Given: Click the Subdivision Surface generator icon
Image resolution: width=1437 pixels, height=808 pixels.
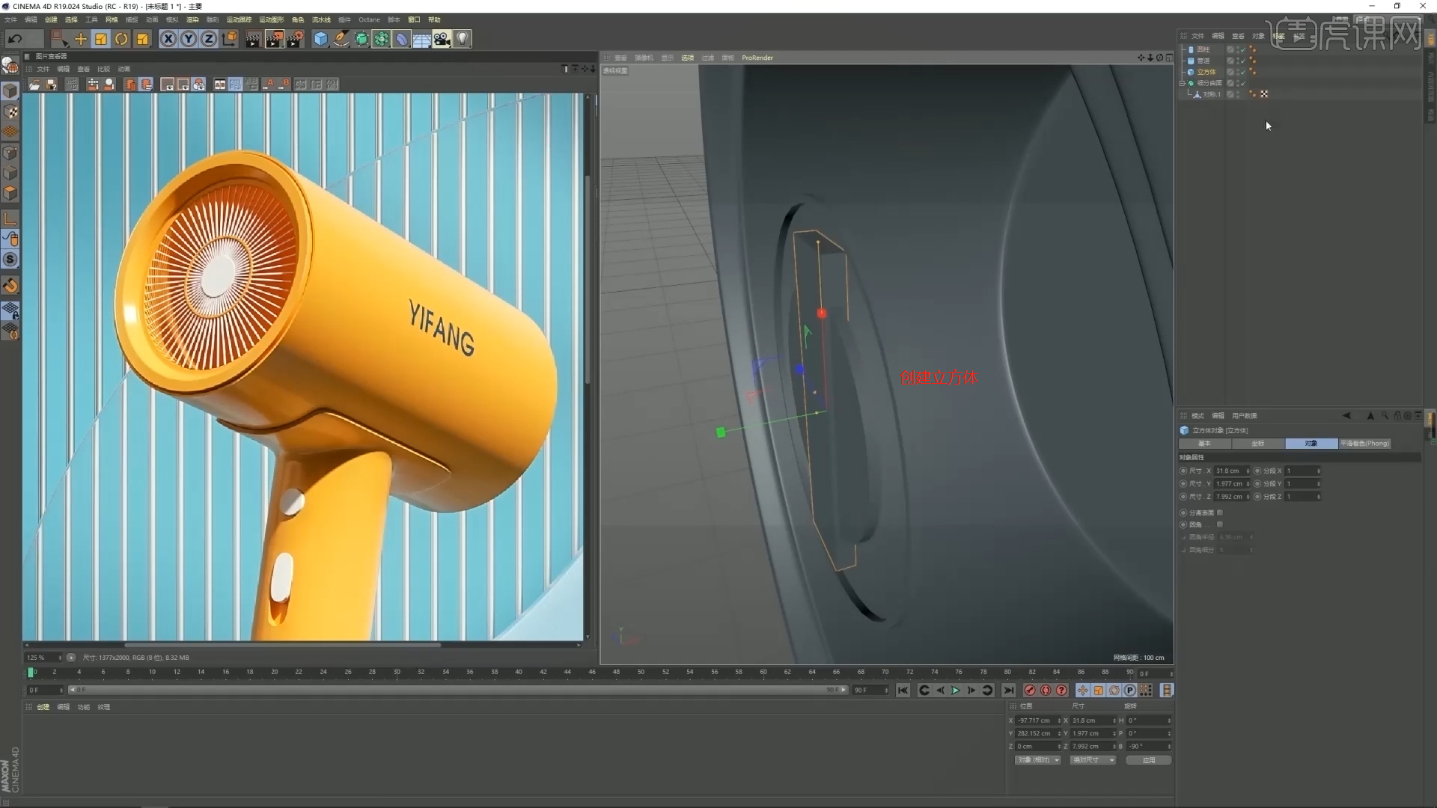Looking at the screenshot, I should click(x=361, y=39).
